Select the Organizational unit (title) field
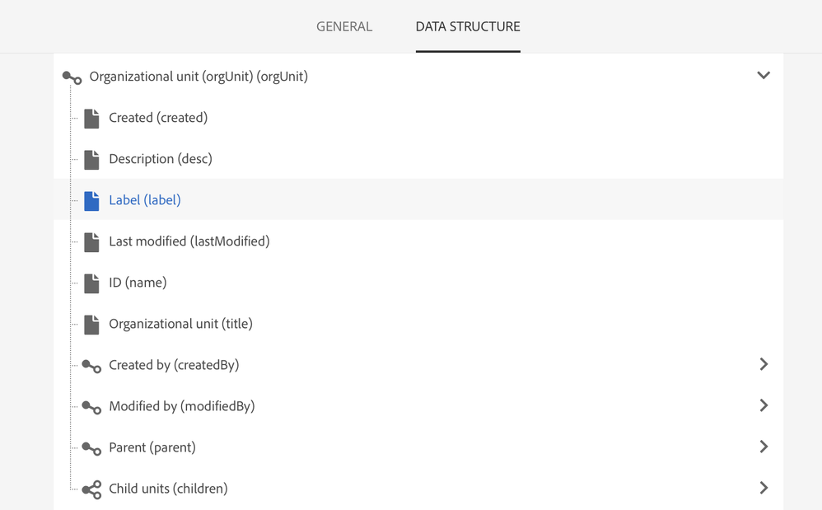Screen dimensions: 822x510 [180, 324]
